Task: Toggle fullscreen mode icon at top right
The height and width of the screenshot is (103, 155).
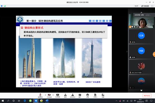Action: tap(152, 6)
